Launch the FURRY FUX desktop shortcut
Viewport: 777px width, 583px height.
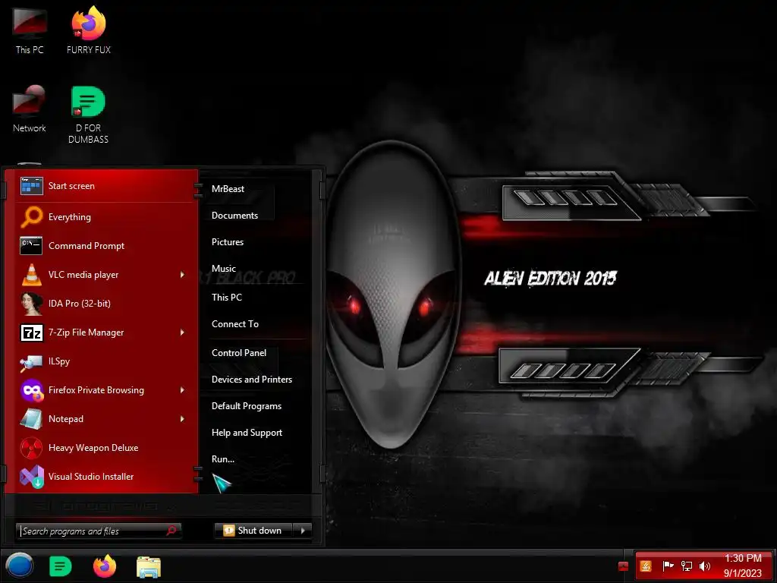(x=89, y=30)
